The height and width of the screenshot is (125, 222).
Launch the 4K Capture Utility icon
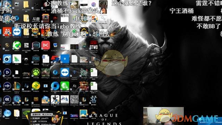(x=7, y=99)
